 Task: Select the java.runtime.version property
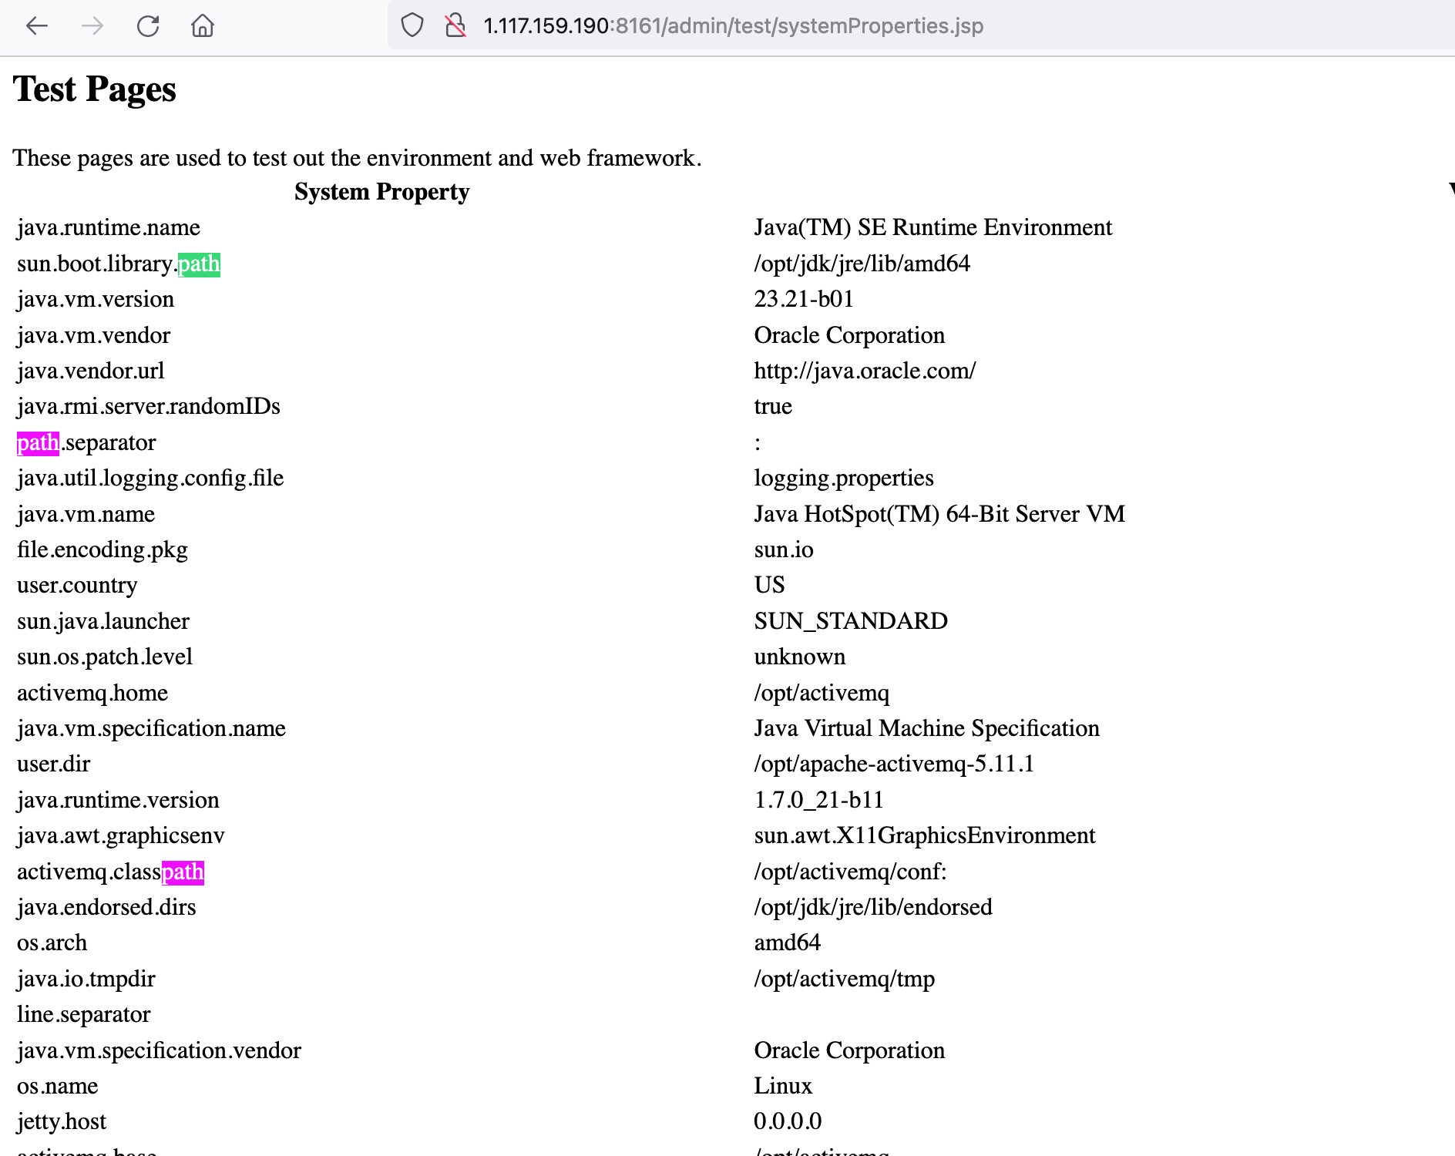pyautogui.click(x=119, y=800)
